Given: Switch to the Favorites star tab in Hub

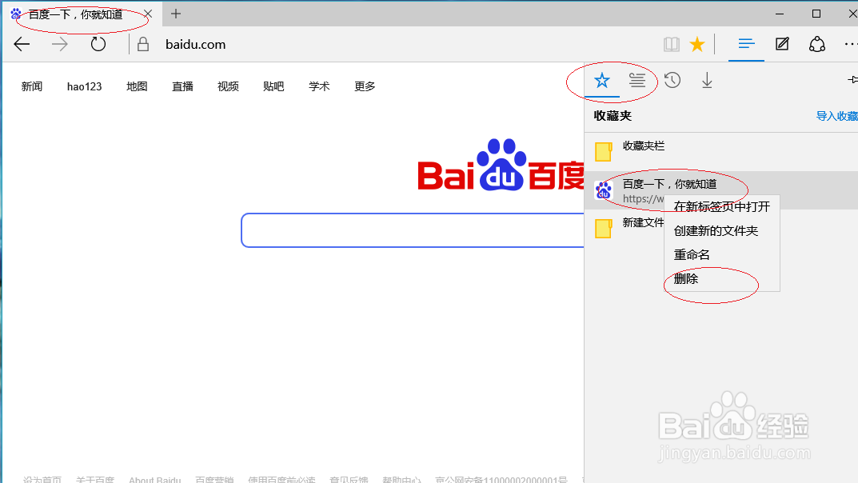Looking at the screenshot, I should [602, 81].
